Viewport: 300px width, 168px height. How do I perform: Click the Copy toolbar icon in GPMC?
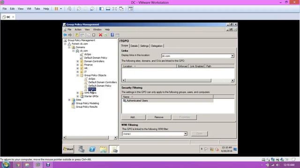(x=89, y=35)
